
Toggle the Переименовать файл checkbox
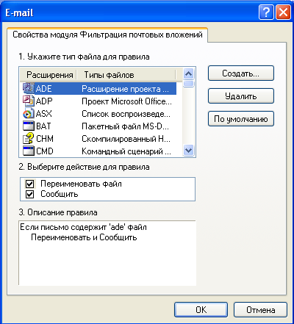30,184
